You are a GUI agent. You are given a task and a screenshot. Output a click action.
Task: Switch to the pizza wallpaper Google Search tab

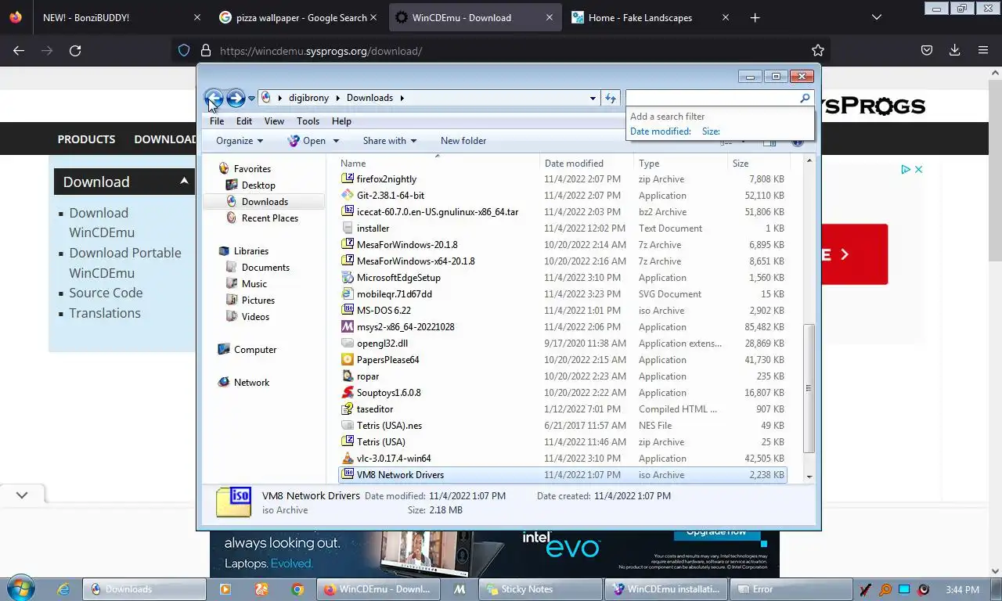299,17
